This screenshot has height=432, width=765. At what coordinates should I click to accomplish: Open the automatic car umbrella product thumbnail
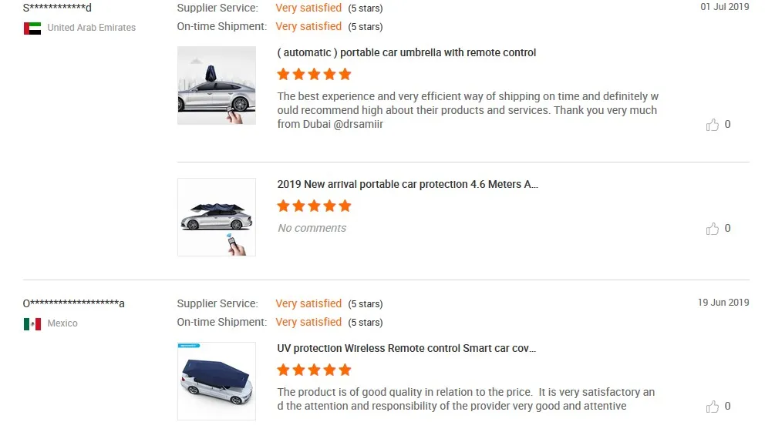click(x=217, y=85)
